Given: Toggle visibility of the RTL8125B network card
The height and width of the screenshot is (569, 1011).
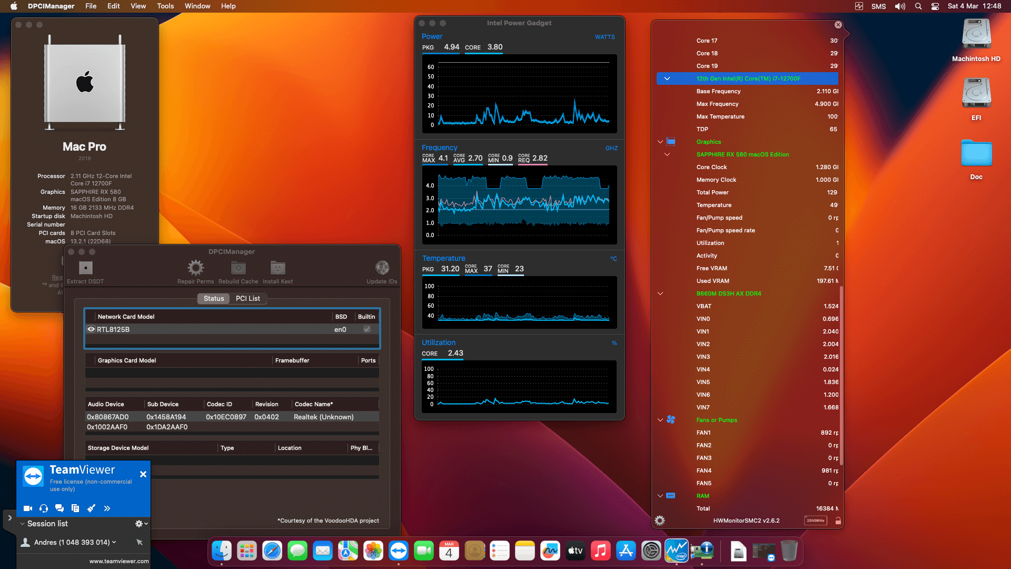Looking at the screenshot, I should pyautogui.click(x=91, y=329).
